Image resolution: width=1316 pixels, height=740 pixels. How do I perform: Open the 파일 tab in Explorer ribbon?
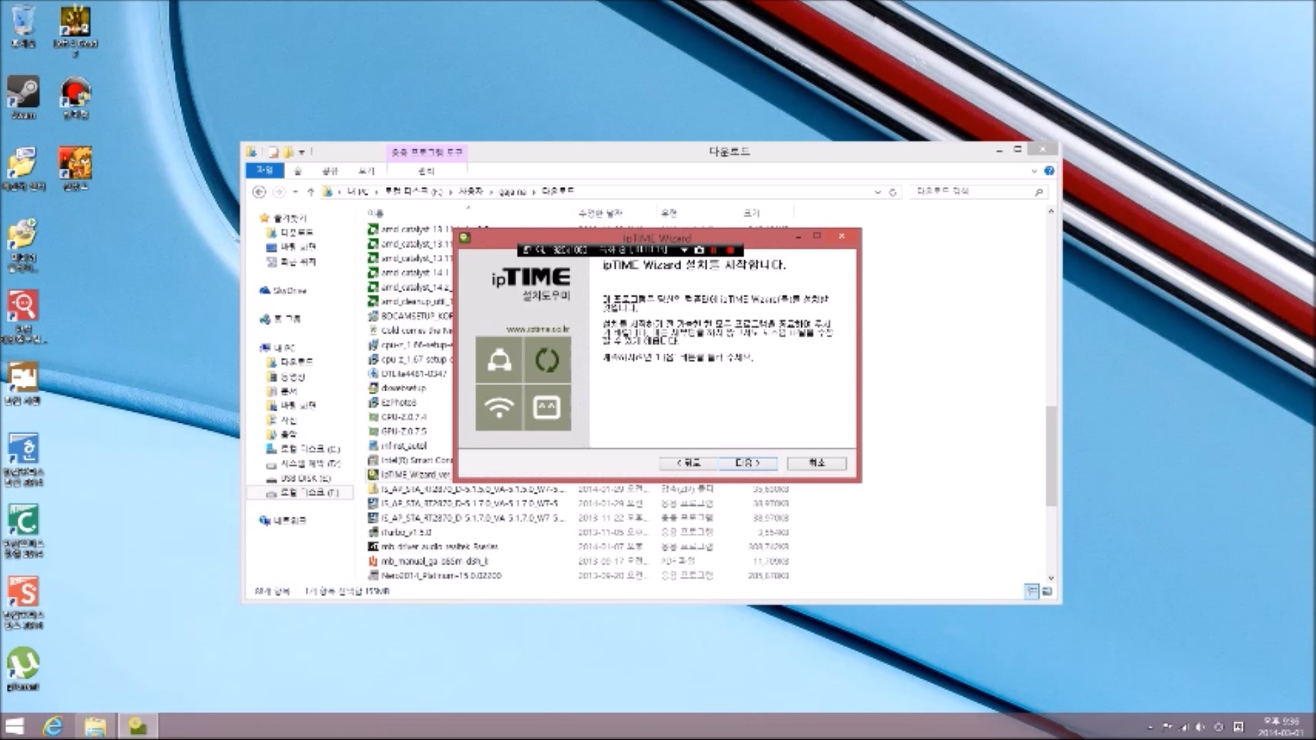point(265,171)
